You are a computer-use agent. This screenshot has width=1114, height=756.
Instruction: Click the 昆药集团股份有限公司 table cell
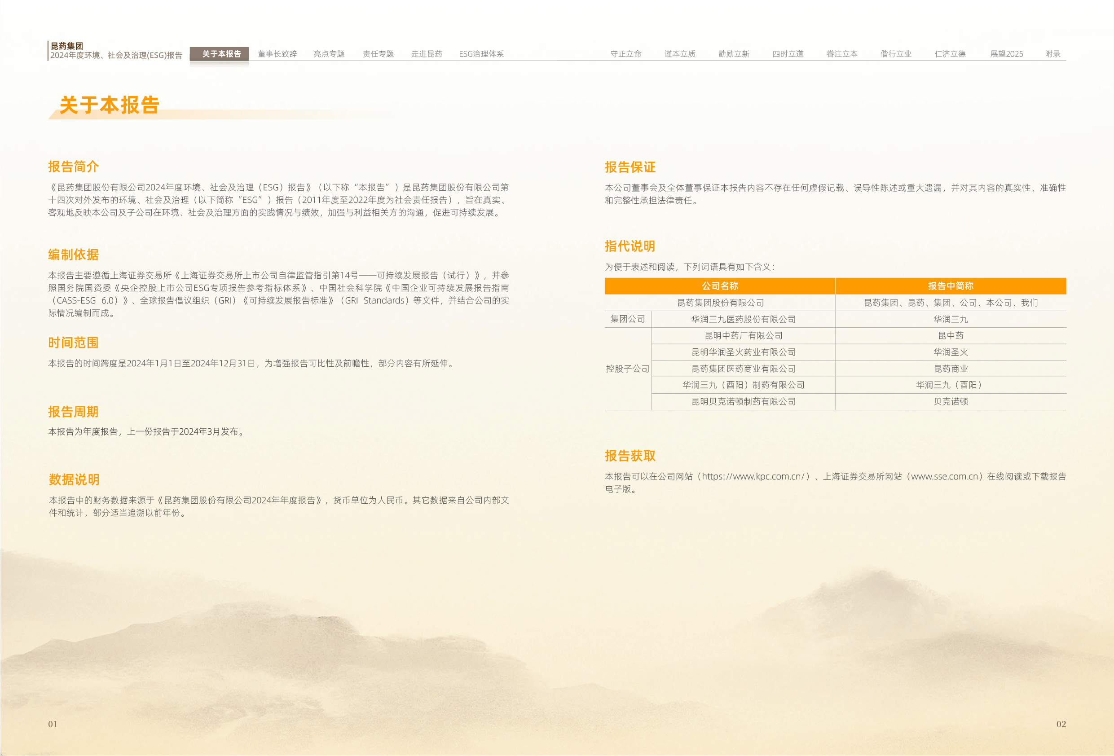pyautogui.click(x=721, y=303)
